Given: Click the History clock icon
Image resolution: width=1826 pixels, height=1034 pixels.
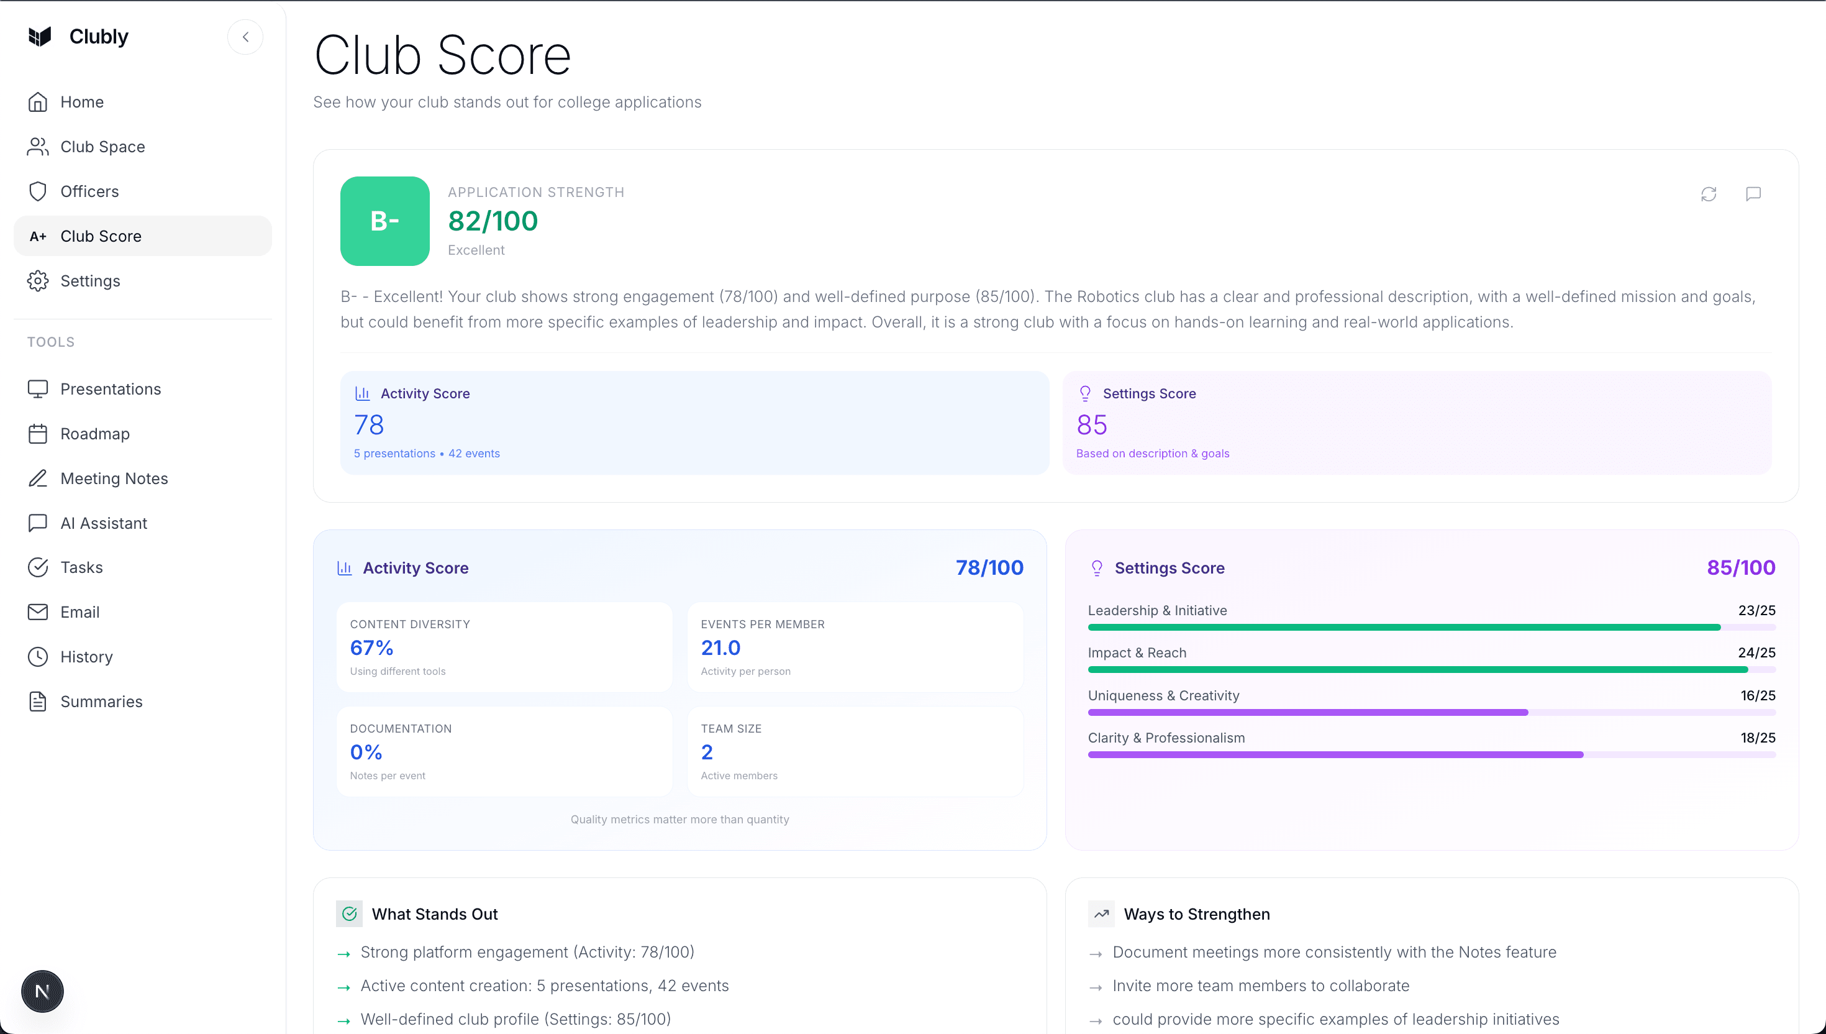Looking at the screenshot, I should (39, 656).
